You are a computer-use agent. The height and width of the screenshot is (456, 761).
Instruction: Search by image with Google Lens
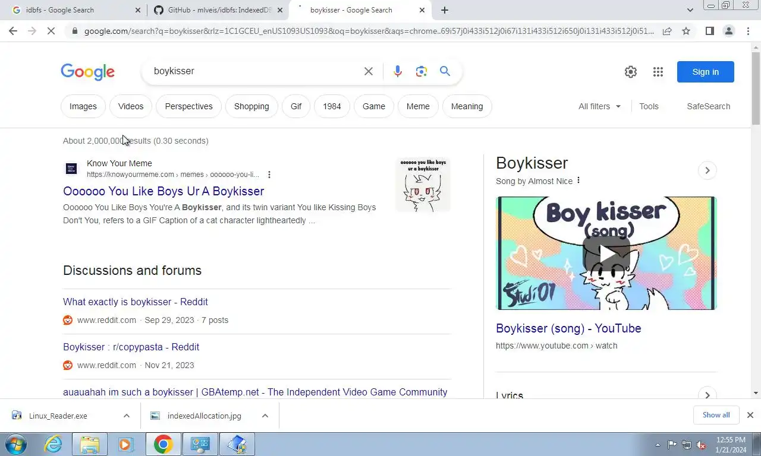(x=422, y=71)
